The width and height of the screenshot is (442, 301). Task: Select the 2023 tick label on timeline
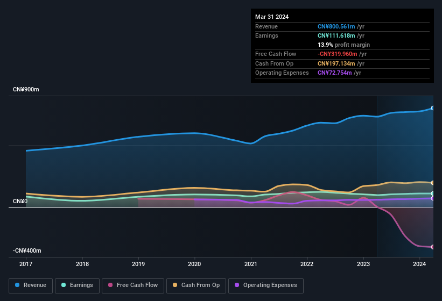point(363,264)
